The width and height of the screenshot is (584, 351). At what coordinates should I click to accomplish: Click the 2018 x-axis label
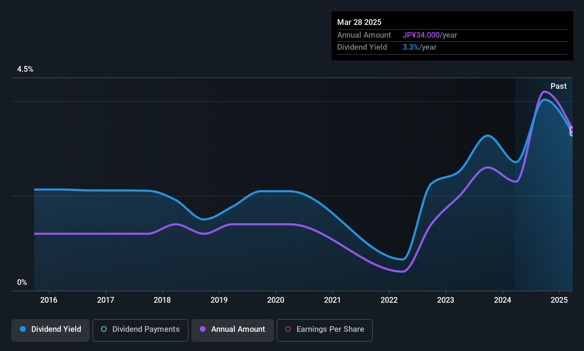click(162, 300)
